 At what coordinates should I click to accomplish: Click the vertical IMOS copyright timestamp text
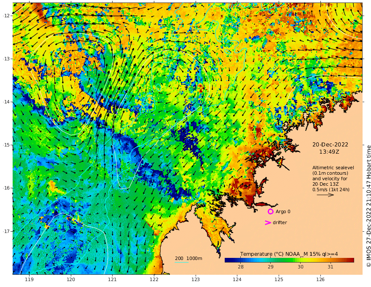pyautogui.click(x=368, y=206)
